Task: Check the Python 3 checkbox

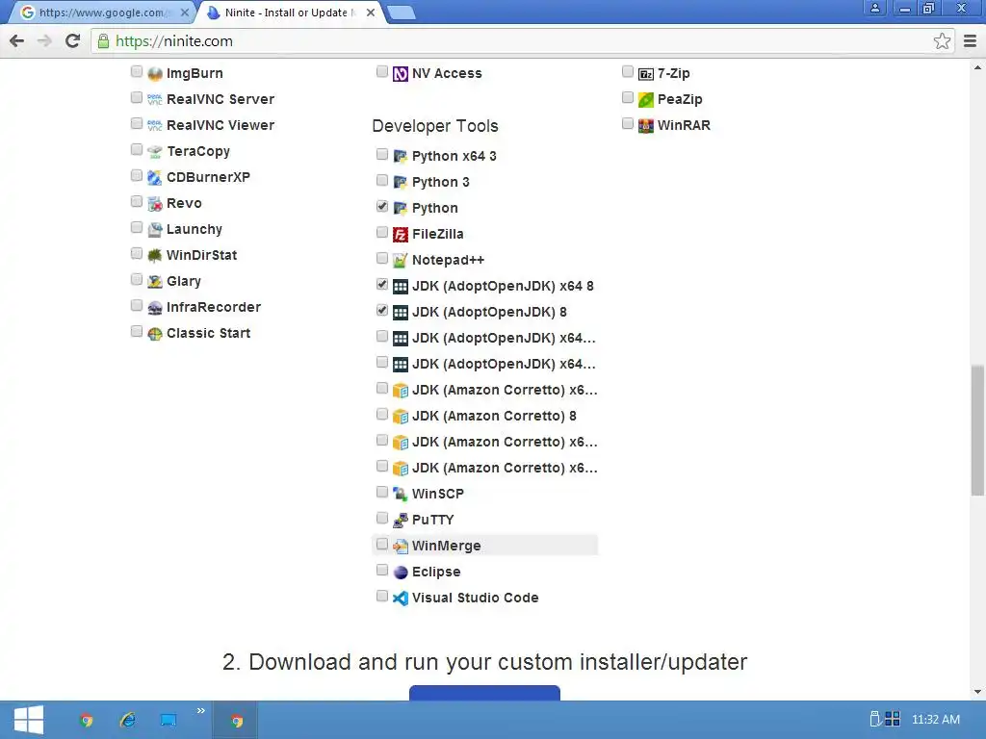Action: coord(382,180)
